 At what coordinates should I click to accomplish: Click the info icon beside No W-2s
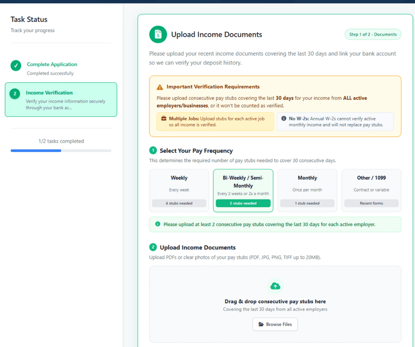284,118
